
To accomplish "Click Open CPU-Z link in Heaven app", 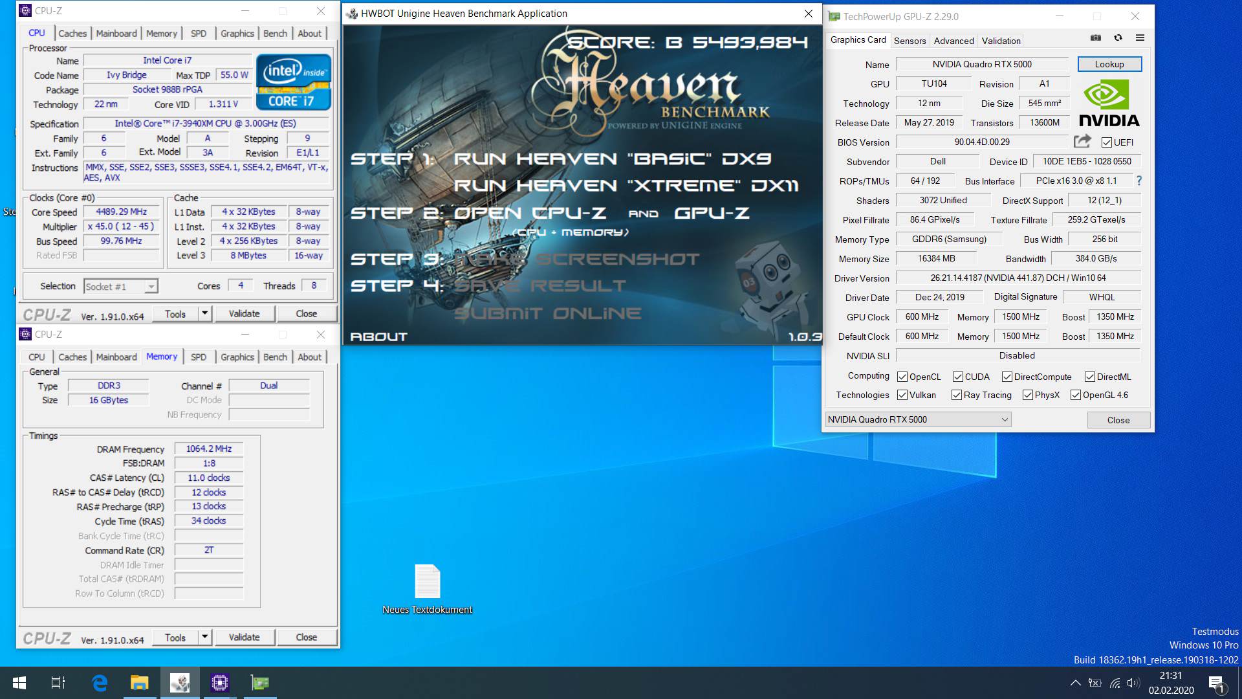I will 530,213.
